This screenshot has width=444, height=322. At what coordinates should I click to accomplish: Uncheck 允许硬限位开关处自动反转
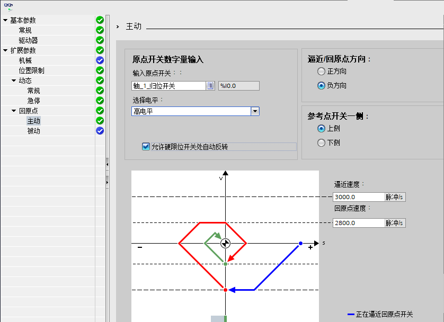pos(146,147)
